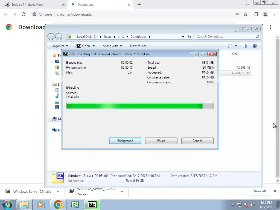Click the volume speaker tray icon
Screen dimensions: 280x210
point(252,205)
